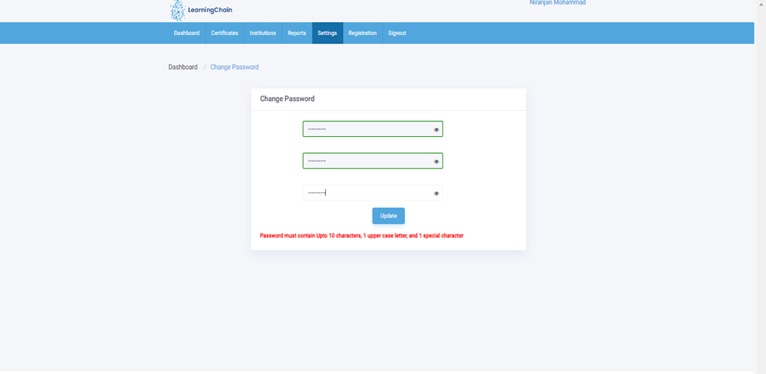Navigate to Registration in the navbar

click(x=363, y=33)
